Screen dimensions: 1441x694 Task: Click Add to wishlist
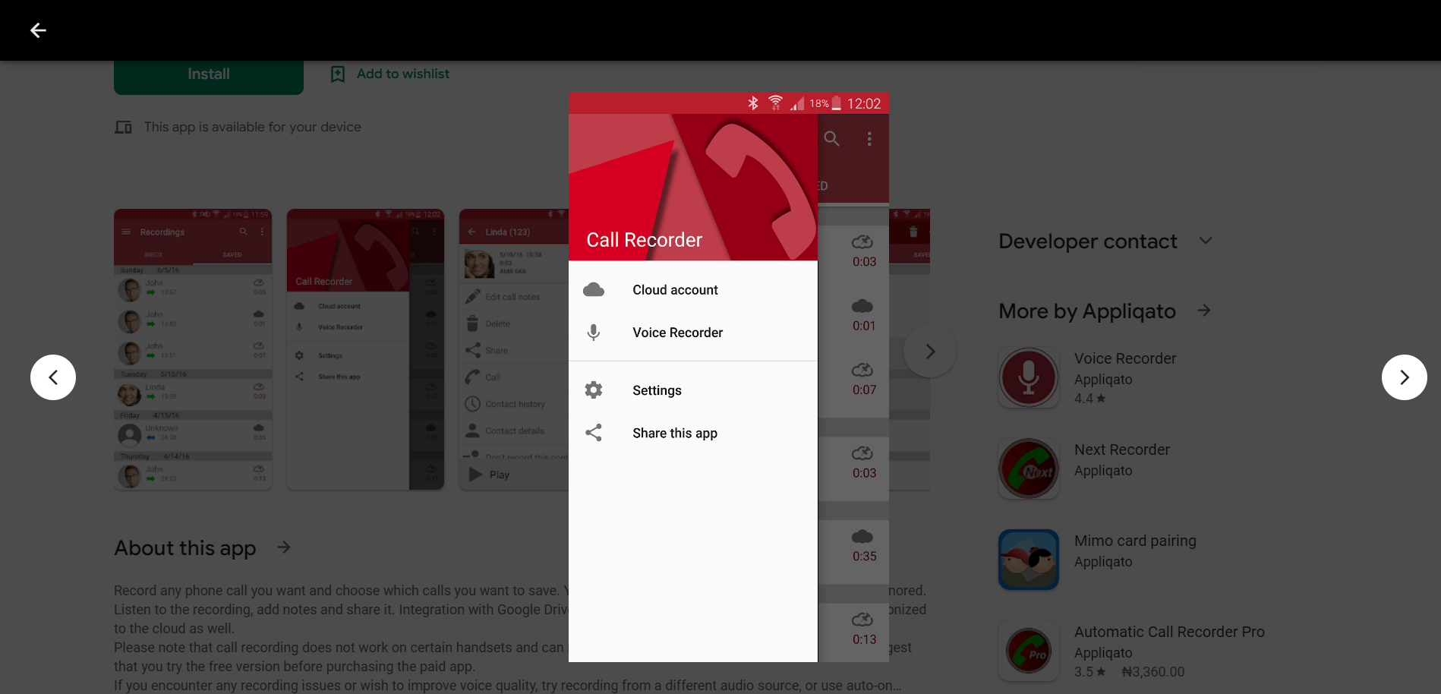[x=403, y=74]
